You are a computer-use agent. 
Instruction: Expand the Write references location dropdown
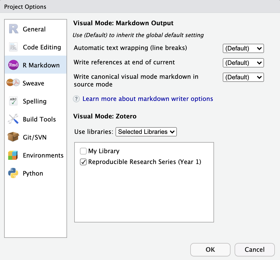243,63
